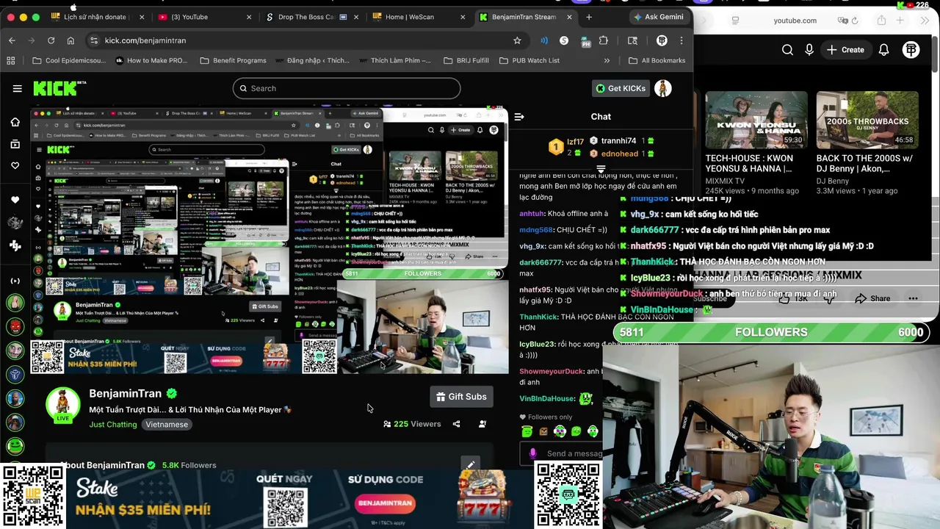Open the 2000s Throwbacks DJ Benny thumbnail
940x529 pixels.
click(x=867, y=120)
